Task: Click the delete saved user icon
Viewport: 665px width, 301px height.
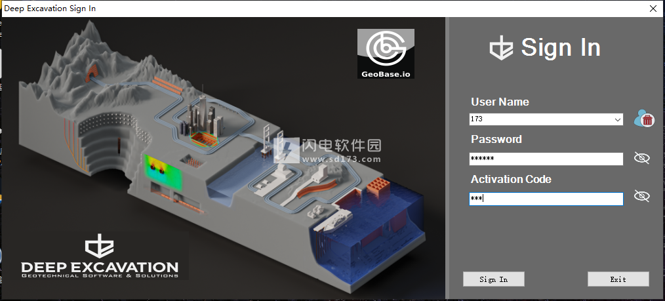Action: pyautogui.click(x=643, y=119)
